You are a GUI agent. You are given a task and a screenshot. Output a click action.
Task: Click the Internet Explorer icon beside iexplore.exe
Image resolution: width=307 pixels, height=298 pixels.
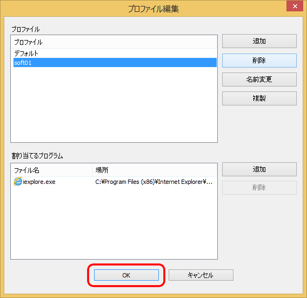pos(18,181)
